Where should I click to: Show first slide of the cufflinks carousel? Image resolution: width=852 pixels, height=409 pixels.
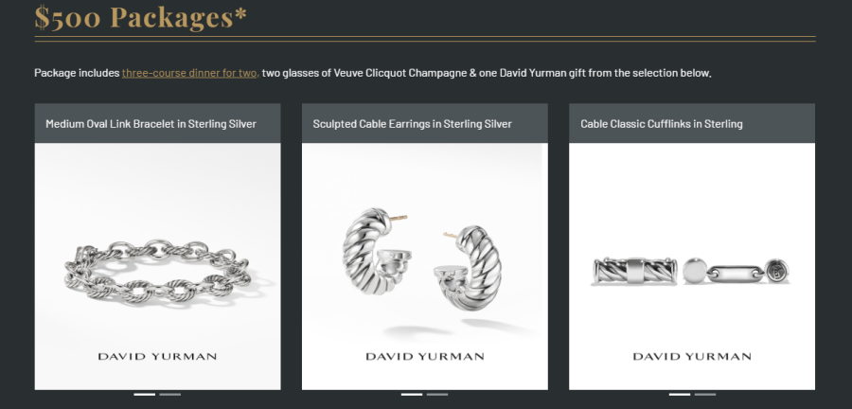[x=679, y=395]
